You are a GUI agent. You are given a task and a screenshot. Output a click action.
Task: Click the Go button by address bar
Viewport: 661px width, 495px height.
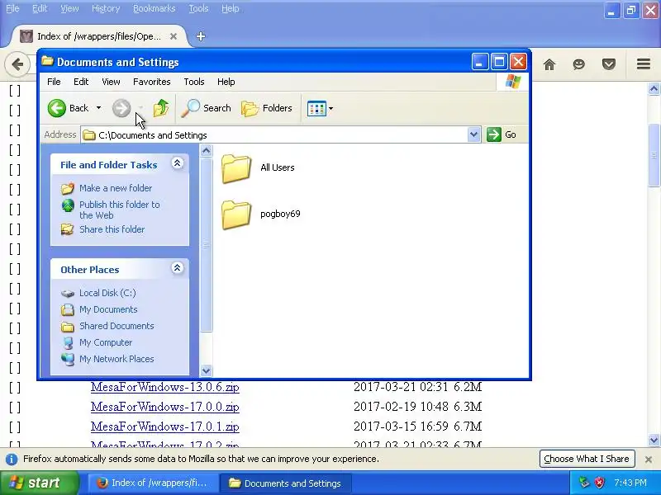point(502,134)
